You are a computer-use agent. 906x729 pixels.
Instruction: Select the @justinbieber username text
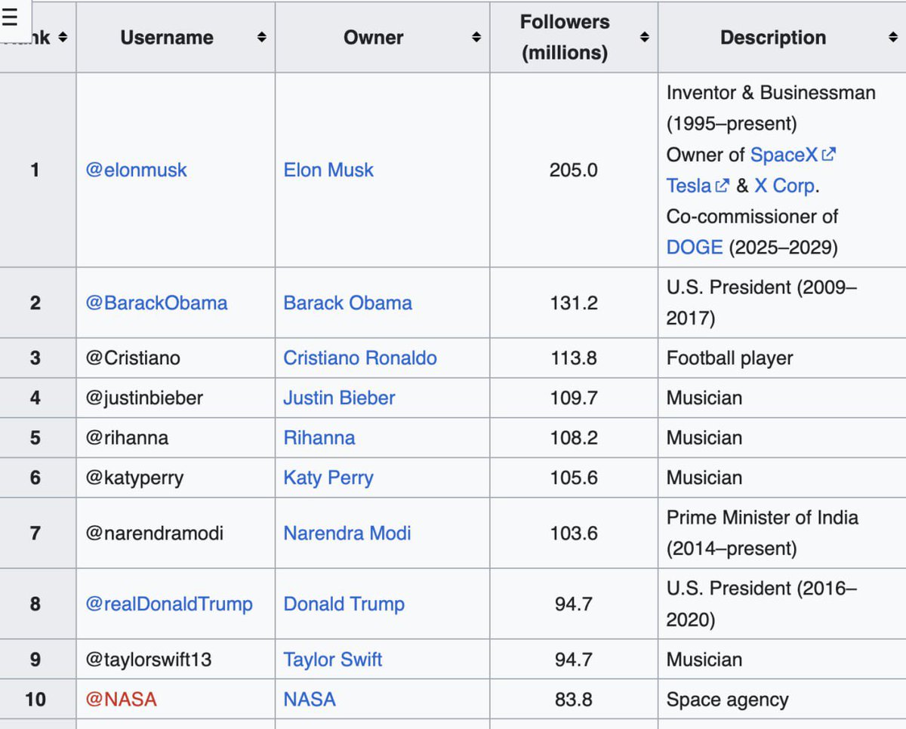(x=144, y=398)
